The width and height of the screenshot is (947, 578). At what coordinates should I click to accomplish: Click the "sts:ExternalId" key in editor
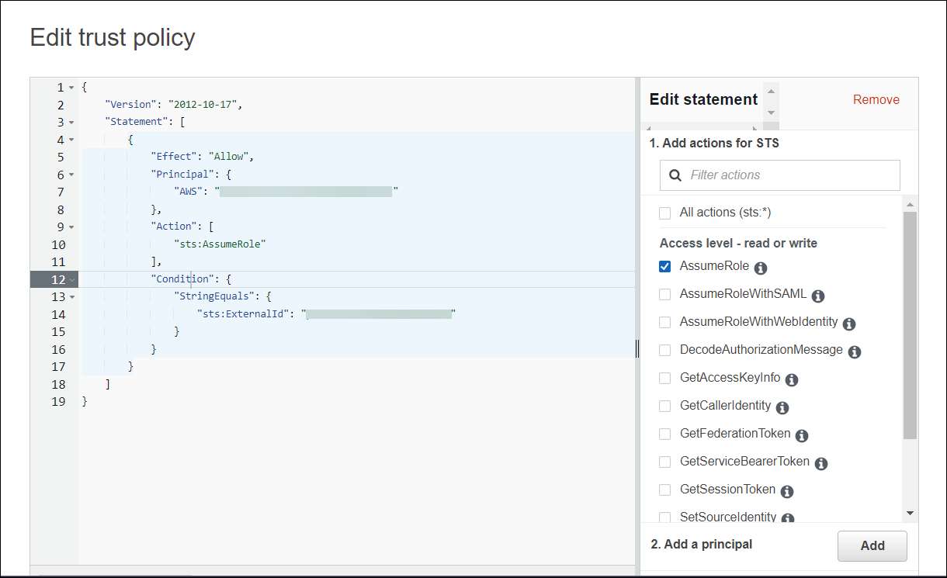tap(244, 313)
